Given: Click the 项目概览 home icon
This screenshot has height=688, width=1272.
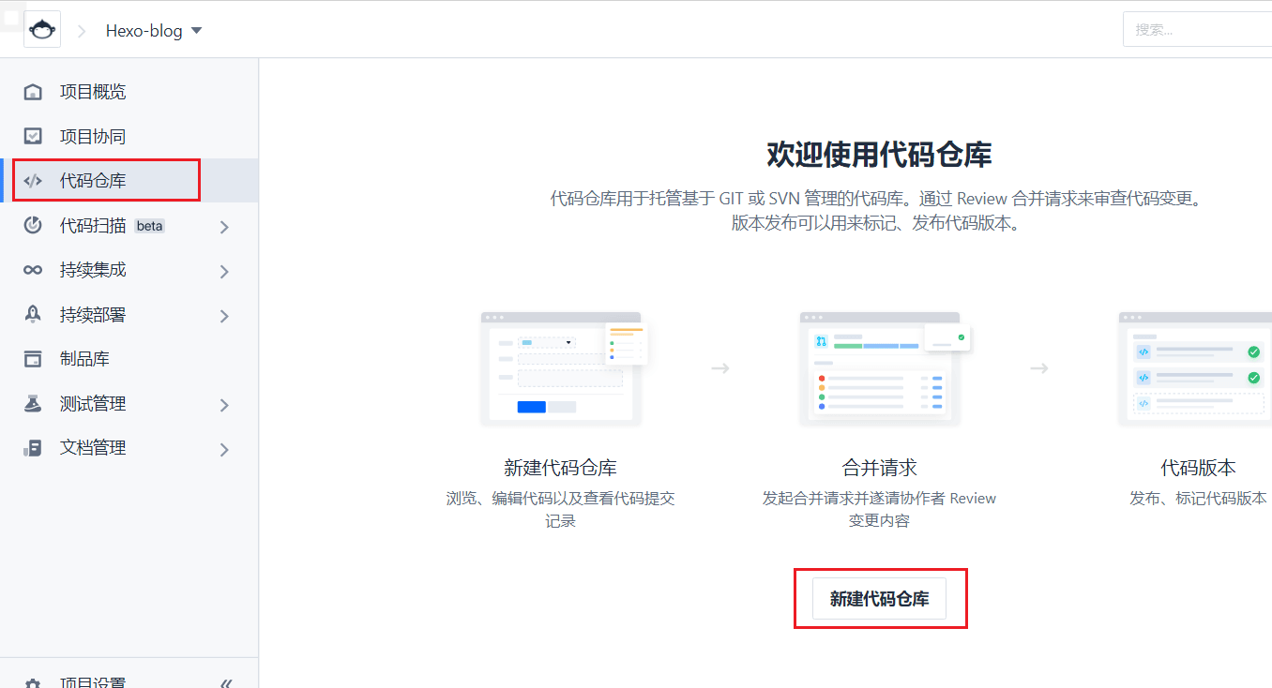Looking at the screenshot, I should 33,92.
